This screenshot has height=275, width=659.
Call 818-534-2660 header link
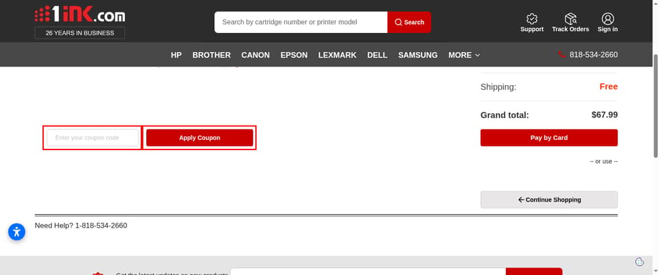593,55
